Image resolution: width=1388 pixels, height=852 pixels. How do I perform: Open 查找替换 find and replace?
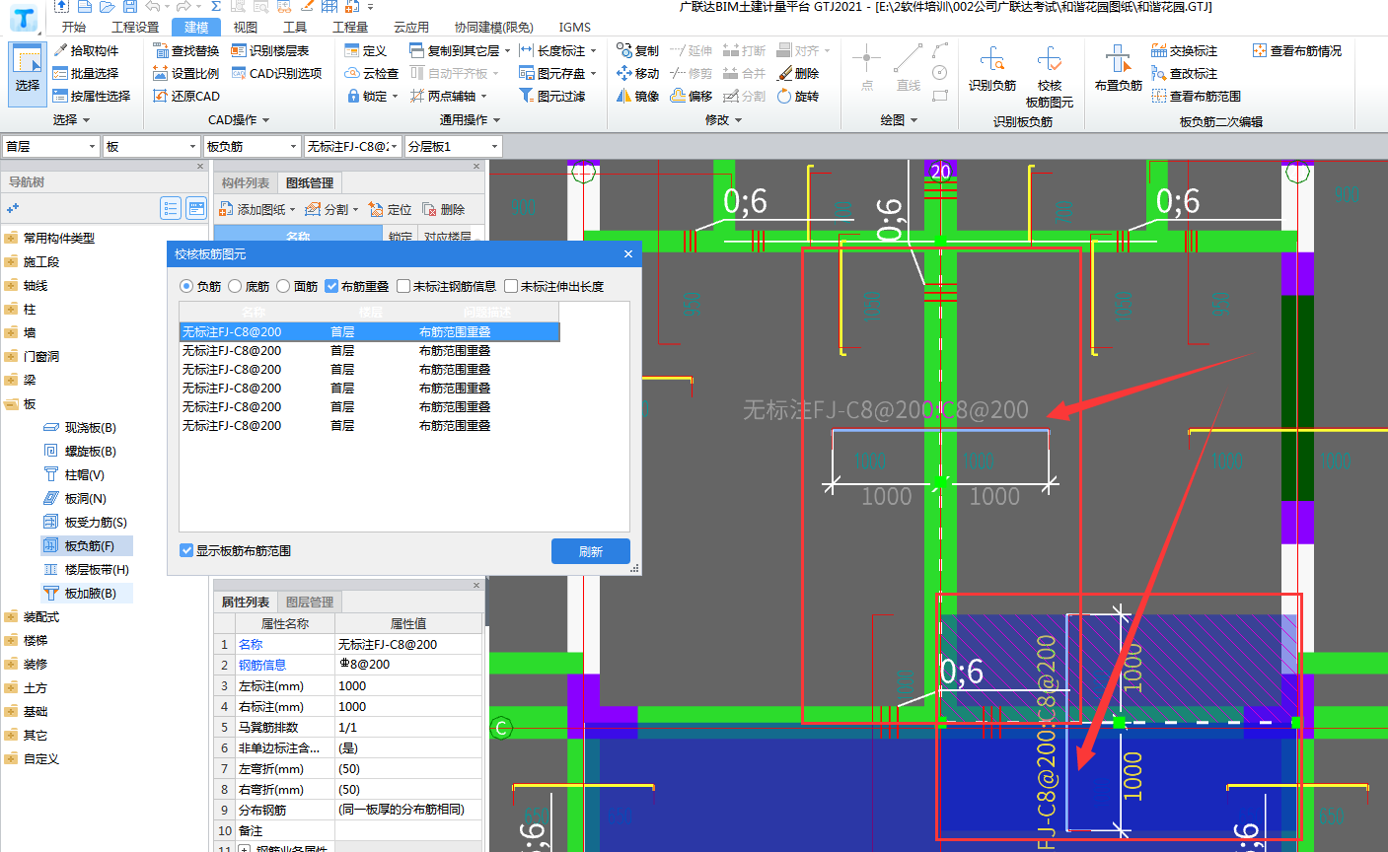click(186, 50)
